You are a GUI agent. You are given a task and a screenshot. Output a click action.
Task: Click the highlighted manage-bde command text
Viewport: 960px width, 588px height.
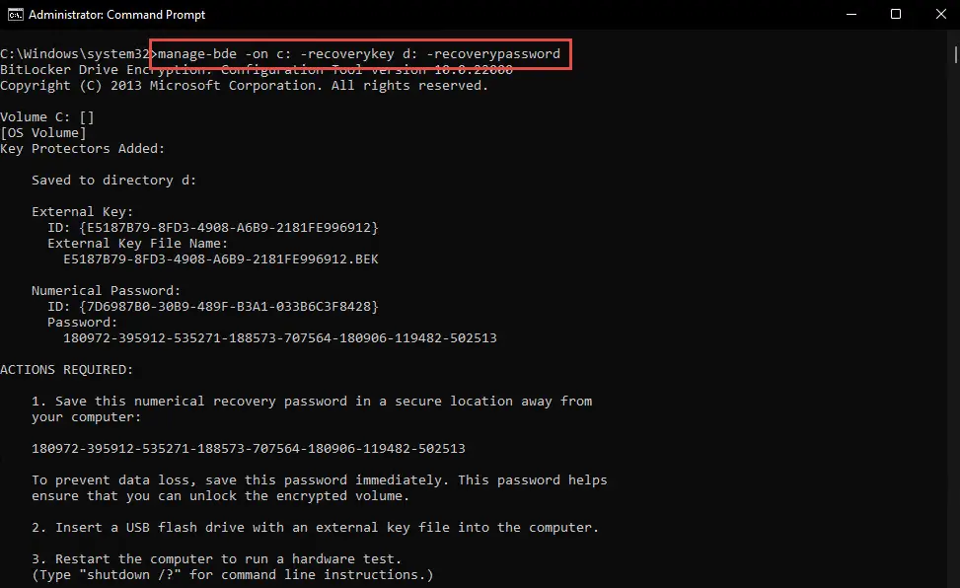pyautogui.click(x=359, y=53)
